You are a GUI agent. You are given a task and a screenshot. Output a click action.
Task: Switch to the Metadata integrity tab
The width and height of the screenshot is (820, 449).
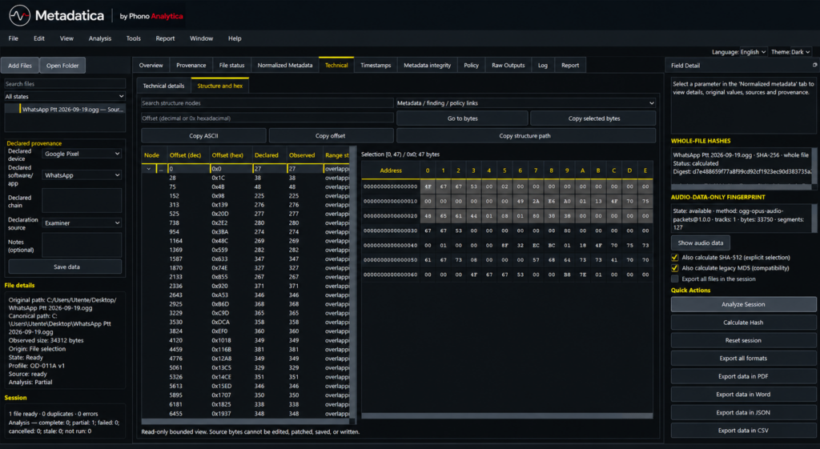[x=428, y=66]
